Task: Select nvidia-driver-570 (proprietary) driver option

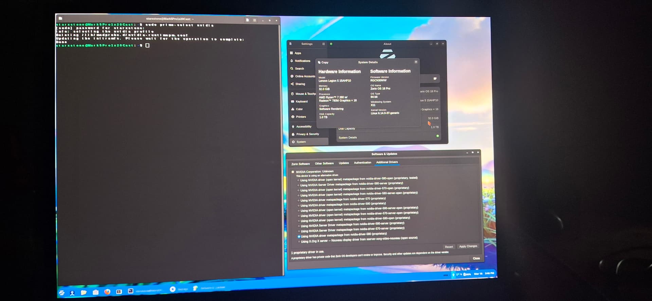Action: coord(342,200)
